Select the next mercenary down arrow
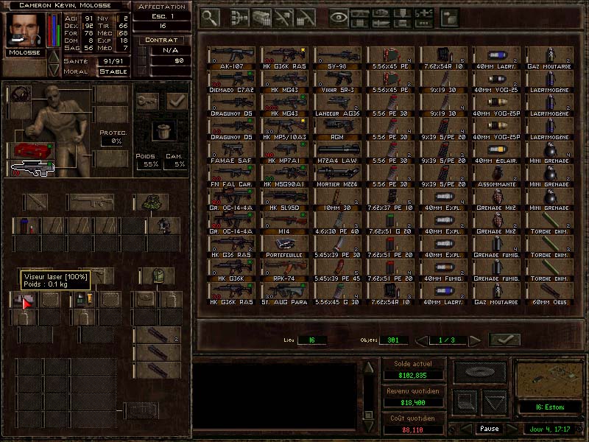 coord(54,69)
